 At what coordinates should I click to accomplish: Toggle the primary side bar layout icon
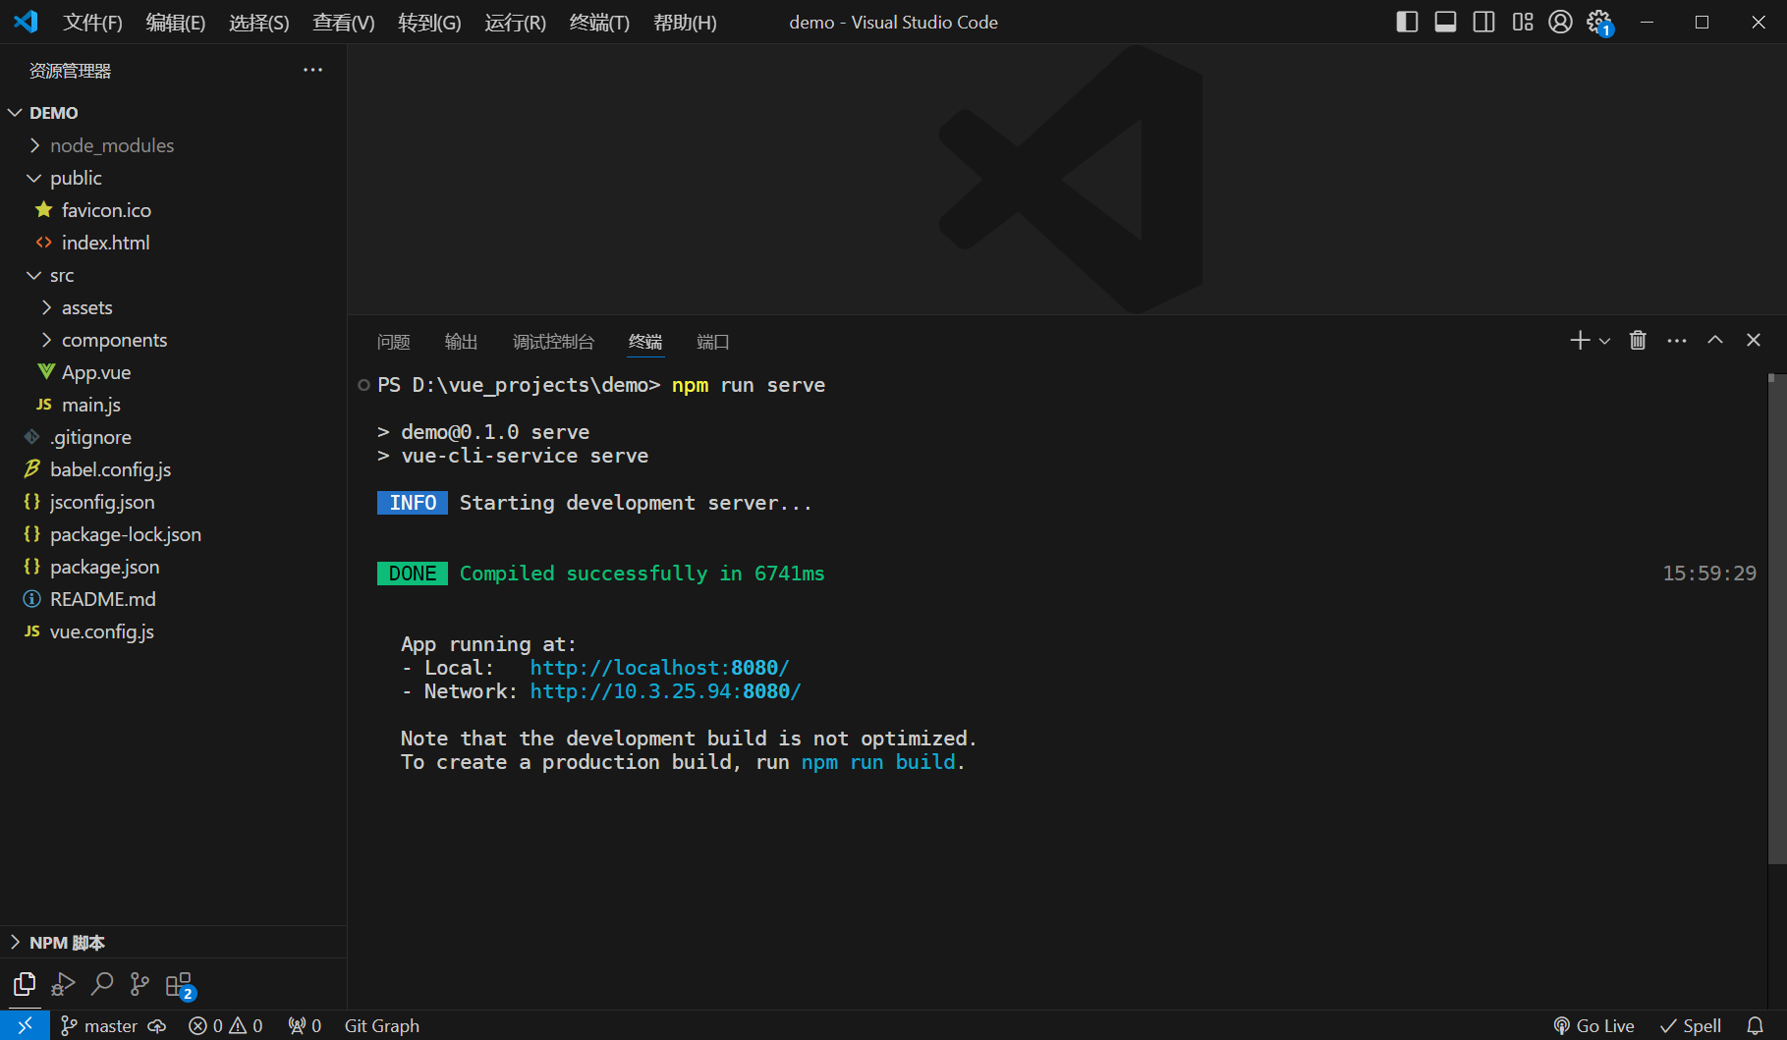point(1407,22)
